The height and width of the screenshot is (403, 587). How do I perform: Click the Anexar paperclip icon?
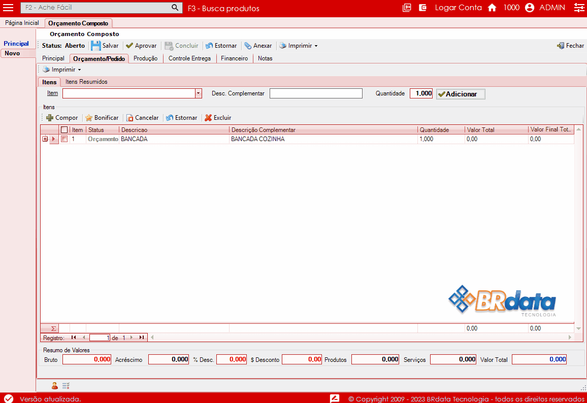pos(248,46)
